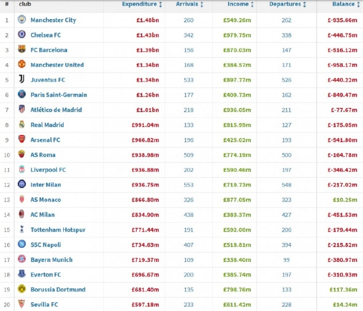Click the Bayern Munich club crest
The height and width of the screenshot is (311, 363).
[x=22, y=260]
